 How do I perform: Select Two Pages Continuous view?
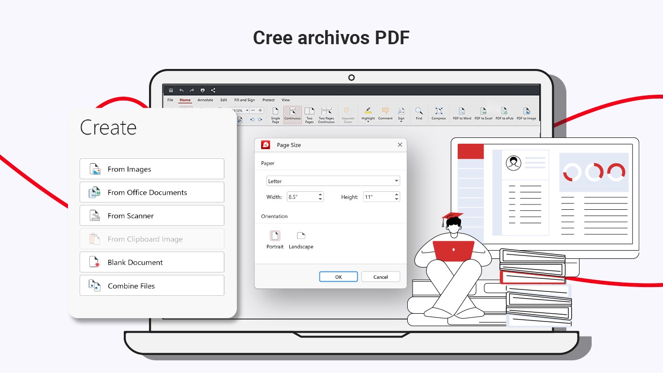[x=326, y=115]
